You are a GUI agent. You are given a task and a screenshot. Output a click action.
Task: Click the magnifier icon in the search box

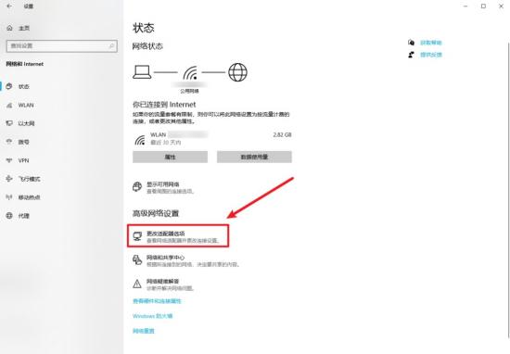coord(111,45)
